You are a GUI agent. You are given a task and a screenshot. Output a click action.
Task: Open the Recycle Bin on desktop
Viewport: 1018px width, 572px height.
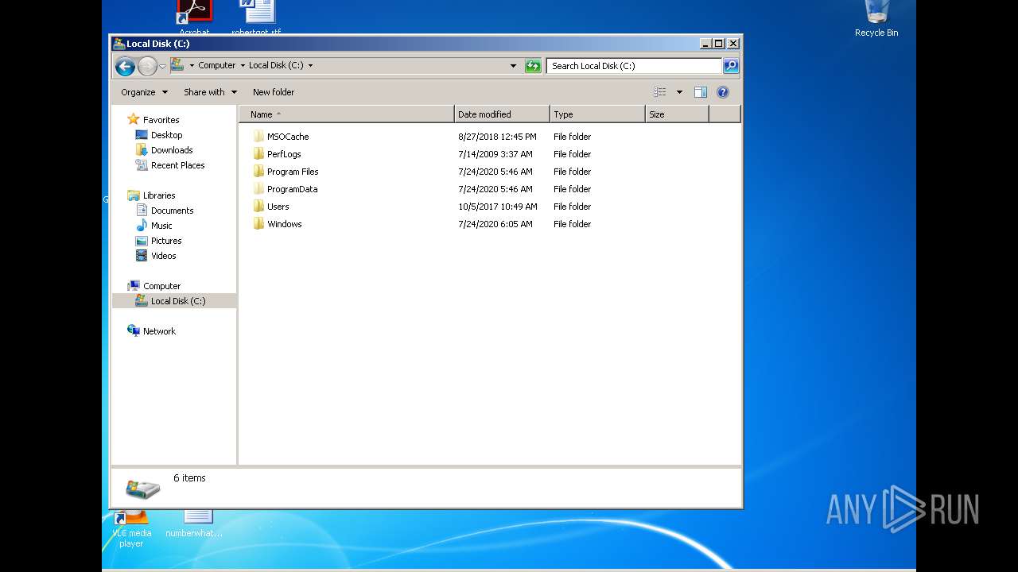click(x=876, y=18)
